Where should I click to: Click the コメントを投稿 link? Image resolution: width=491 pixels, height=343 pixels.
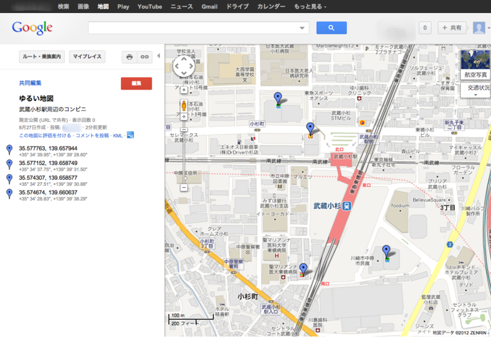click(92, 136)
